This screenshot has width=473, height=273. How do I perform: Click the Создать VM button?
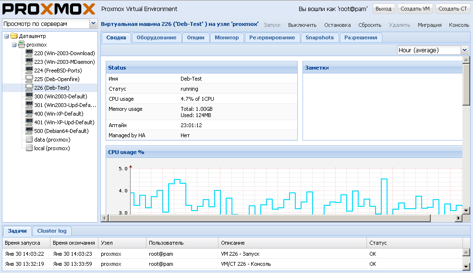pos(415,9)
